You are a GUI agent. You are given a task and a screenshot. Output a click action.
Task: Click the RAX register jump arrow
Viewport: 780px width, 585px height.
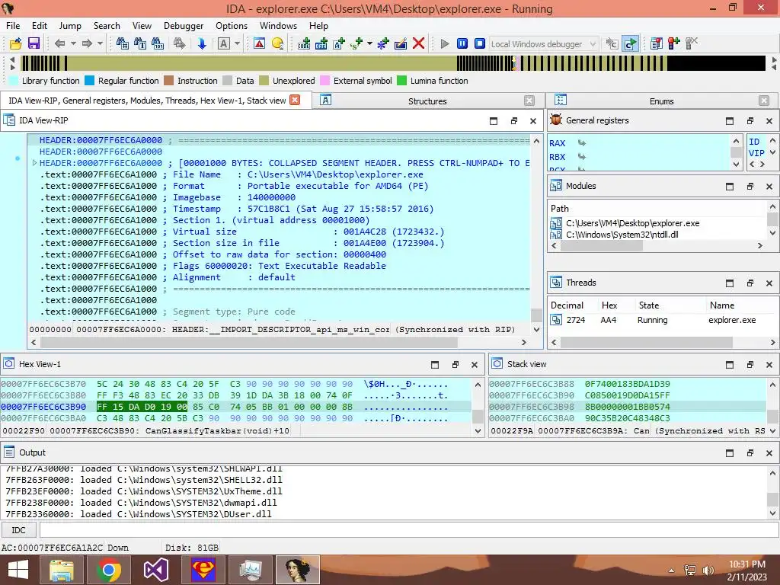point(581,143)
